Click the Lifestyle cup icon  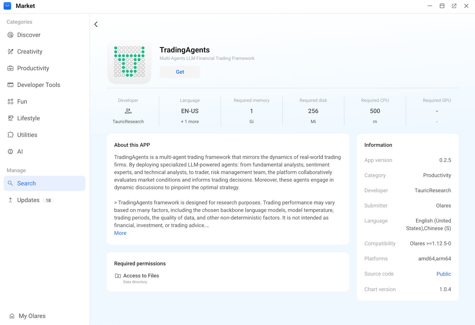click(x=11, y=118)
